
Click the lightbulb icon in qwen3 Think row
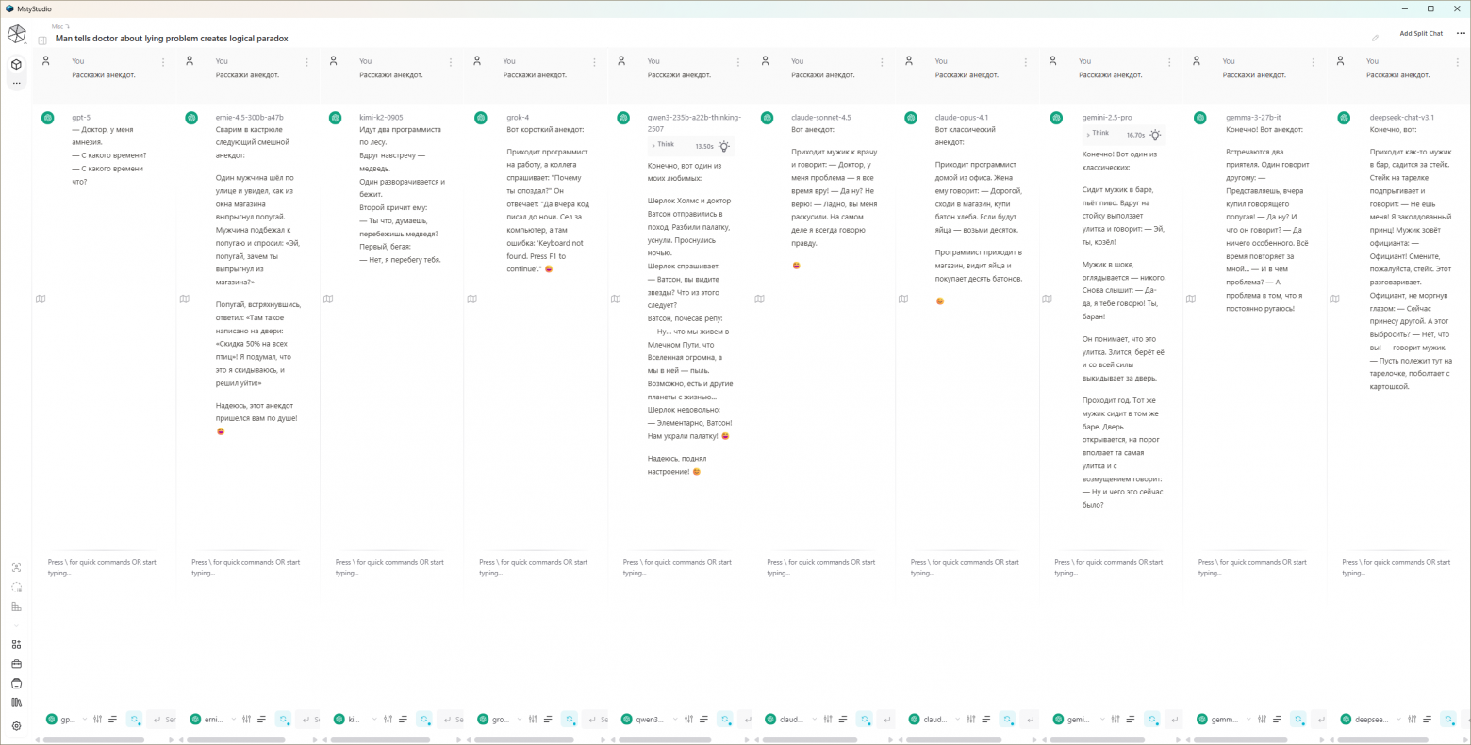pyautogui.click(x=724, y=146)
